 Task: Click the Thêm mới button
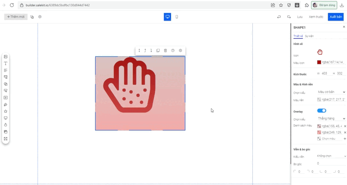coord(16,17)
